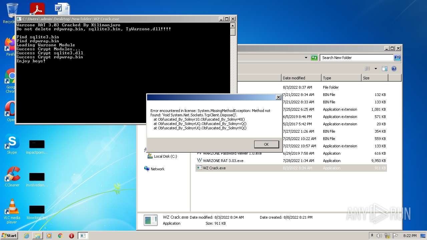
Task: Open the Adobe Acrobat desktop icon
Action: (37, 9)
